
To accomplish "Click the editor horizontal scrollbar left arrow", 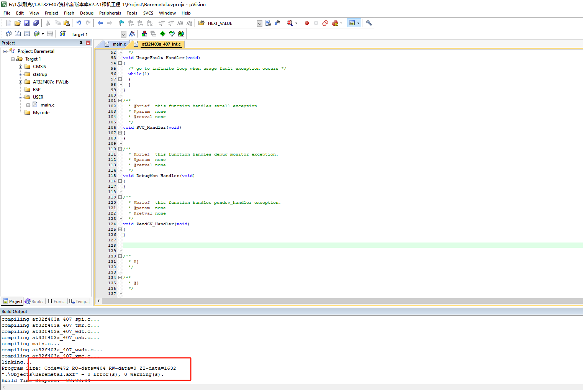I will pos(98,301).
